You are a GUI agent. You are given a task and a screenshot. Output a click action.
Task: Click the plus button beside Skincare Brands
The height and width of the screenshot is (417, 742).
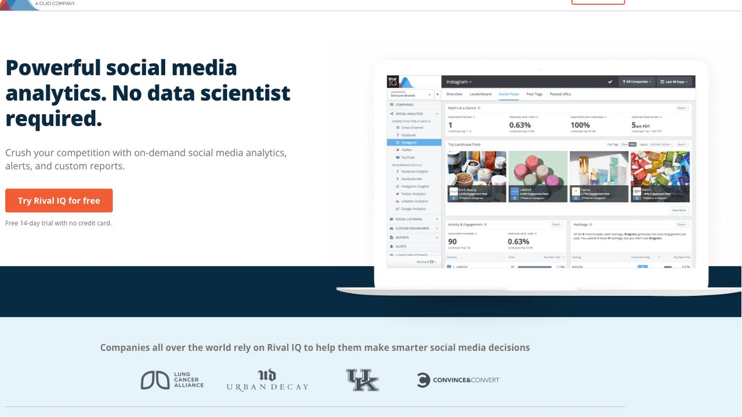438,94
